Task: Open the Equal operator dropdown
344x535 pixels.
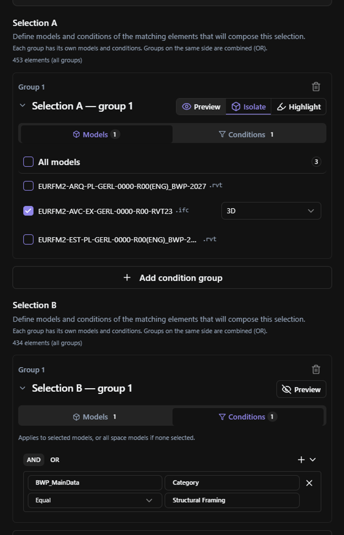Action: point(95,500)
